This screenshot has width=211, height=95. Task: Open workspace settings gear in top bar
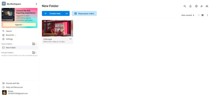(x=196, y=6)
